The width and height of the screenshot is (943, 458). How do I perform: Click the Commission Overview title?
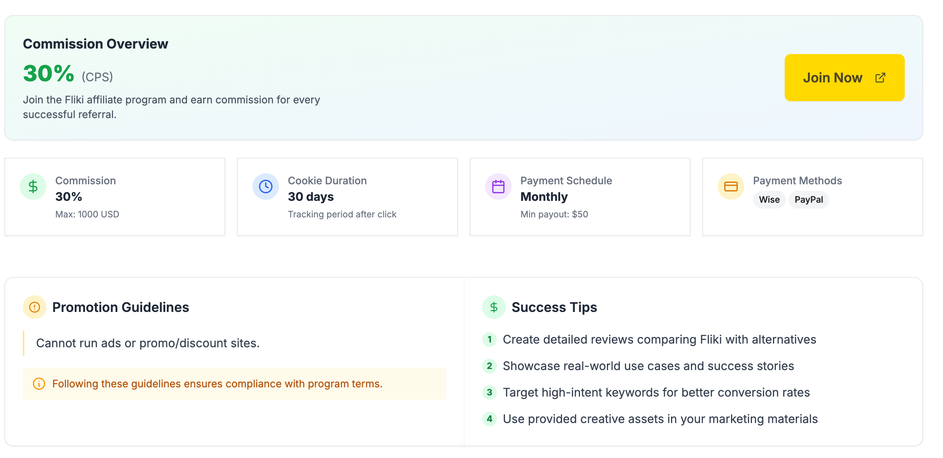(x=95, y=44)
